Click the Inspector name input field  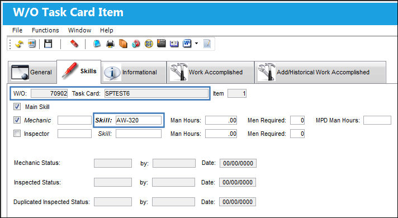74,134
